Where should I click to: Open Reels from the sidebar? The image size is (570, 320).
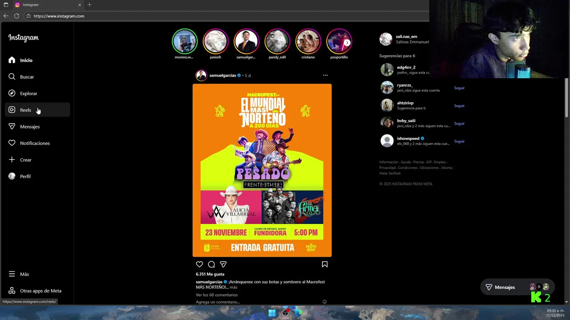[37, 110]
